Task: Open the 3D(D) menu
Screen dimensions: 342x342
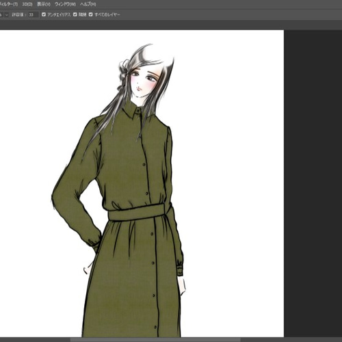Action: tap(27, 4)
